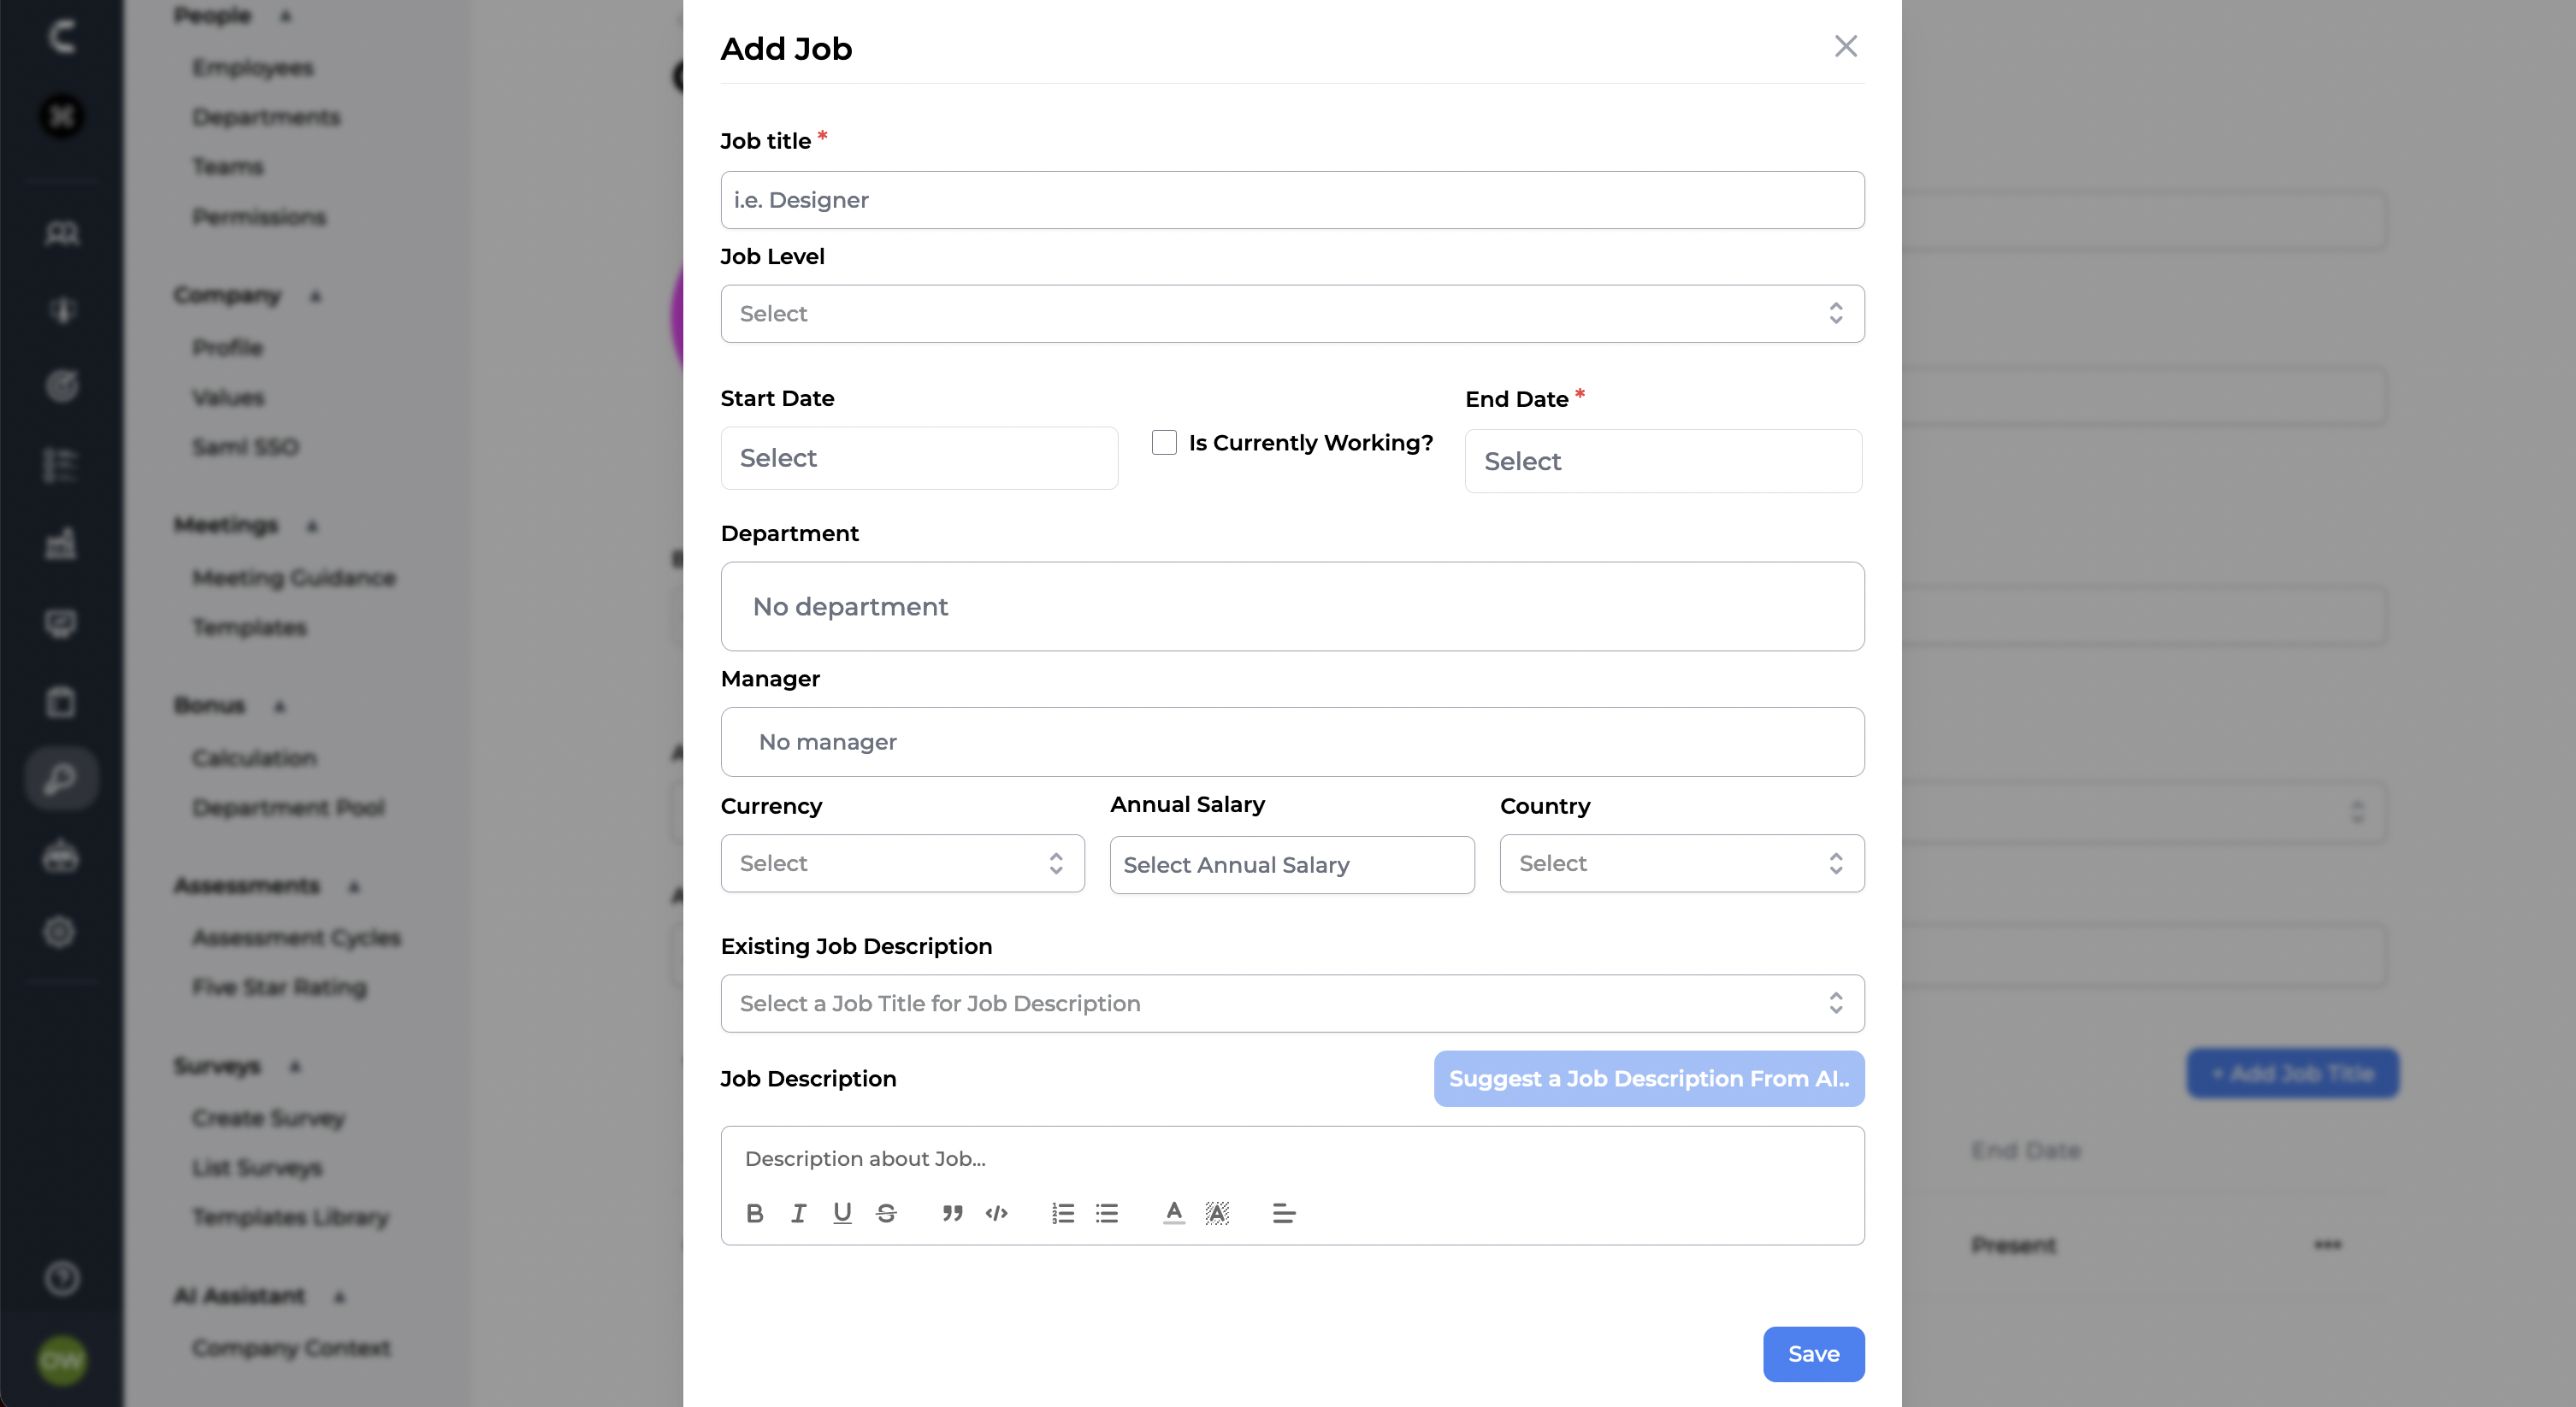
Task: Apply italic formatting in description editor
Action: [x=798, y=1213]
